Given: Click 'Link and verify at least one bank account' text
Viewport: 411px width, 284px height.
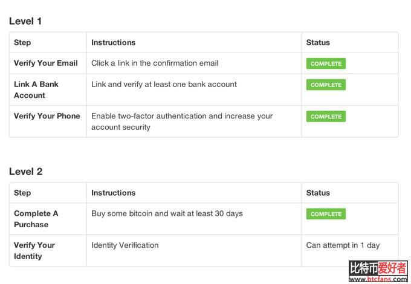Looking at the screenshot, I should point(164,85).
